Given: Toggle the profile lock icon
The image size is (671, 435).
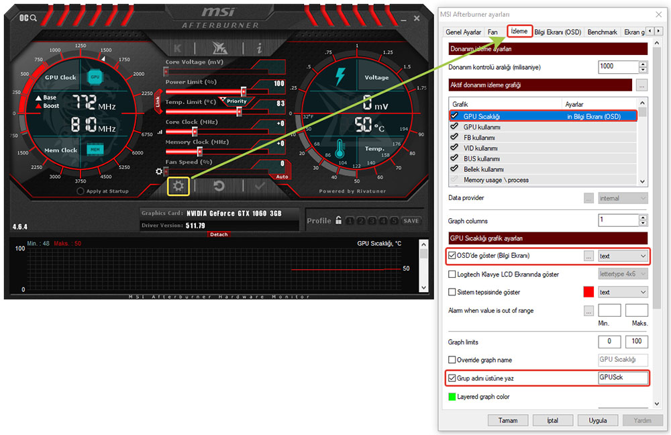Looking at the screenshot, I should click(339, 220).
